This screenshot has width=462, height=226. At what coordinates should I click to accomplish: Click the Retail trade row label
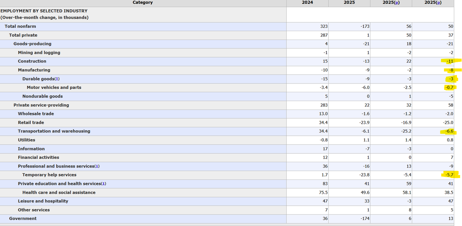[x=31, y=123]
